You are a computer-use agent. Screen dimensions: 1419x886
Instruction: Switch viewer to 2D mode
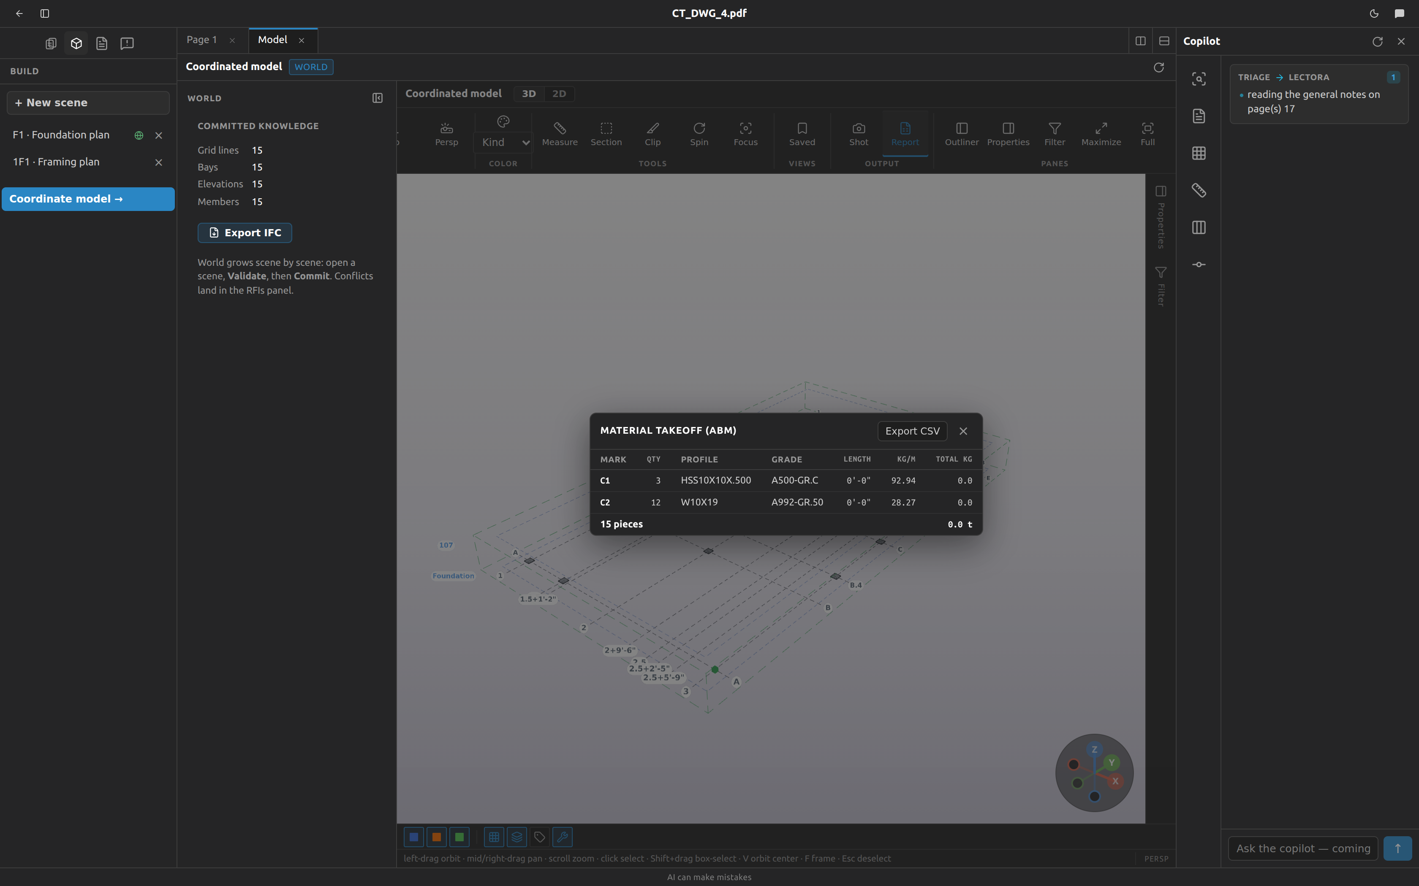[559, 94]
